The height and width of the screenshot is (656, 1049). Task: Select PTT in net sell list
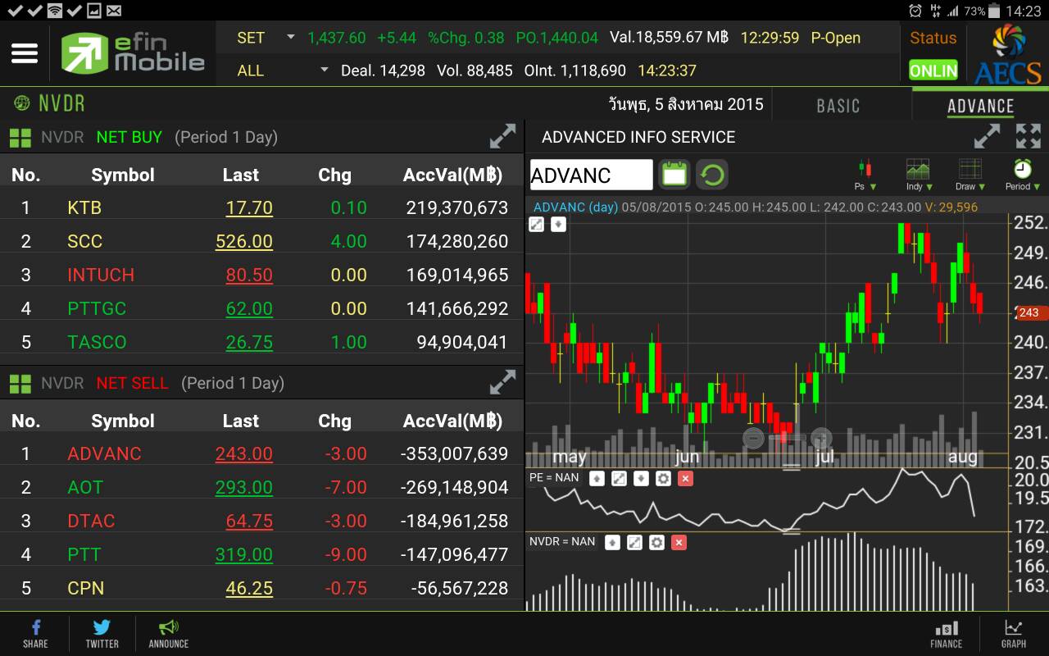coord(84,555)
